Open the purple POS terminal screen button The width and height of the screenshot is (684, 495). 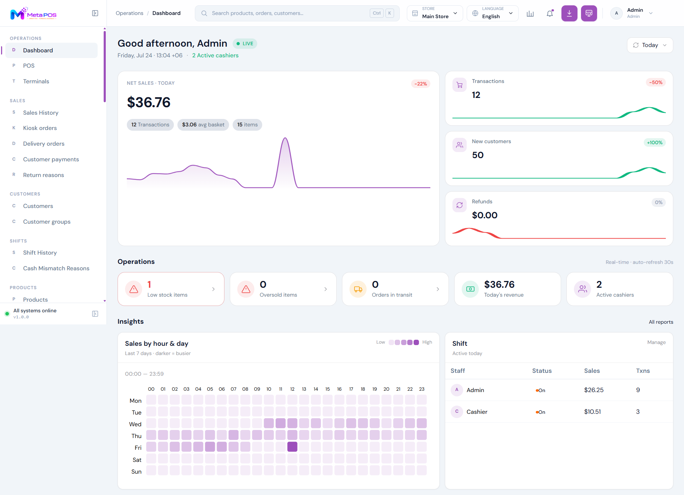[x=589, y=14]
